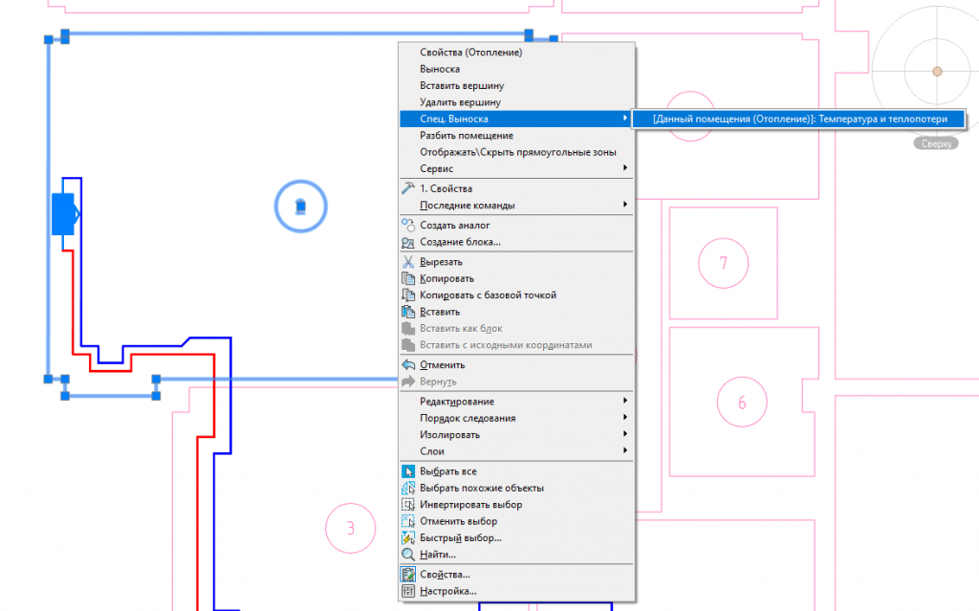
Task: Select room marker circle 7
Action: [x=723, y=263]
